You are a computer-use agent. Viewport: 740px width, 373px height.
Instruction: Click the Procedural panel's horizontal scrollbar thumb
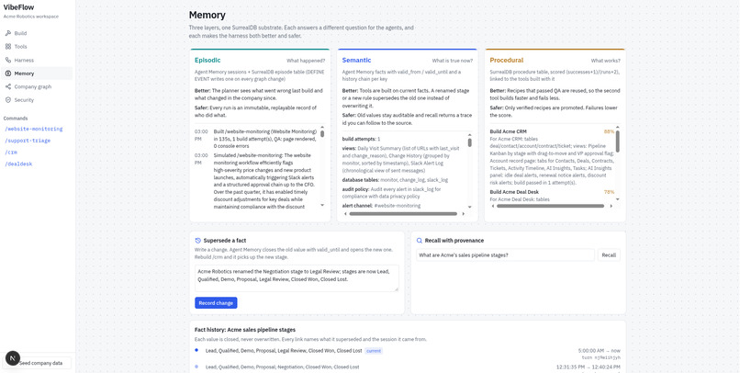[x=550, y=206]
